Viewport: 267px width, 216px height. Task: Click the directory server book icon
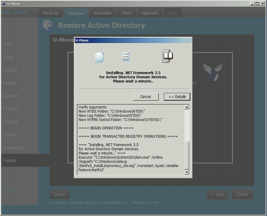[167, 56]
